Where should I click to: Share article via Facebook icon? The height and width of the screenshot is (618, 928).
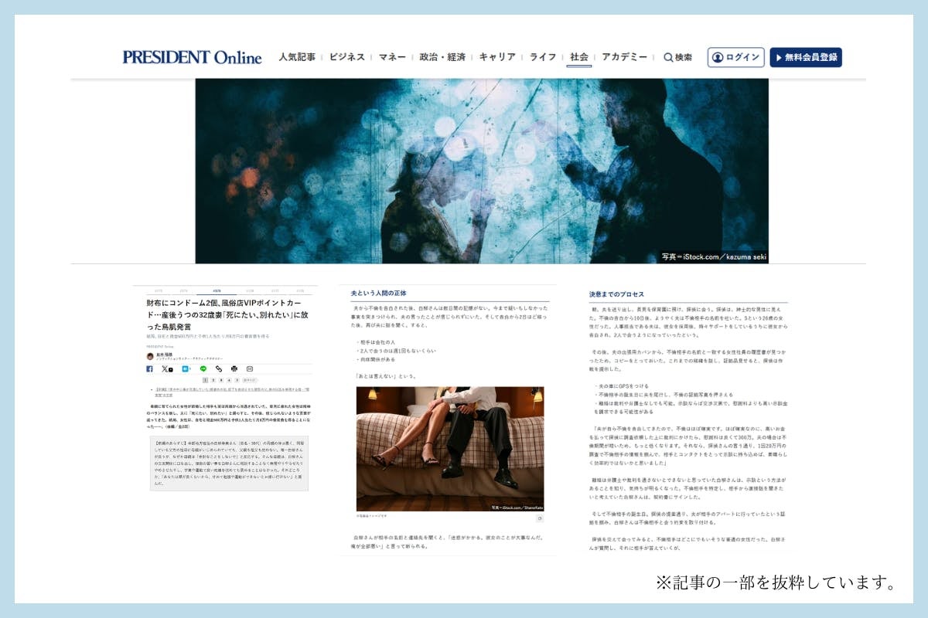pyautogui.click(x=149, y=369)
